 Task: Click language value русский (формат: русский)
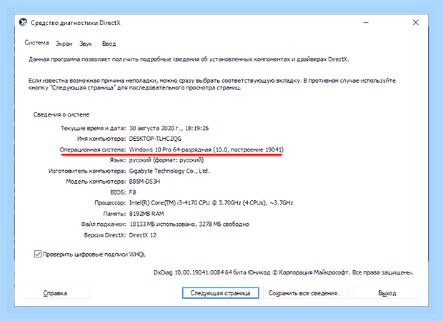166,160
